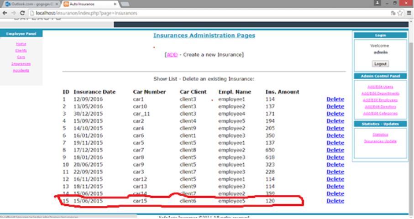Close the Auto Insurance tab
This screenshot has width=414, height=219.
pos(115,4)
